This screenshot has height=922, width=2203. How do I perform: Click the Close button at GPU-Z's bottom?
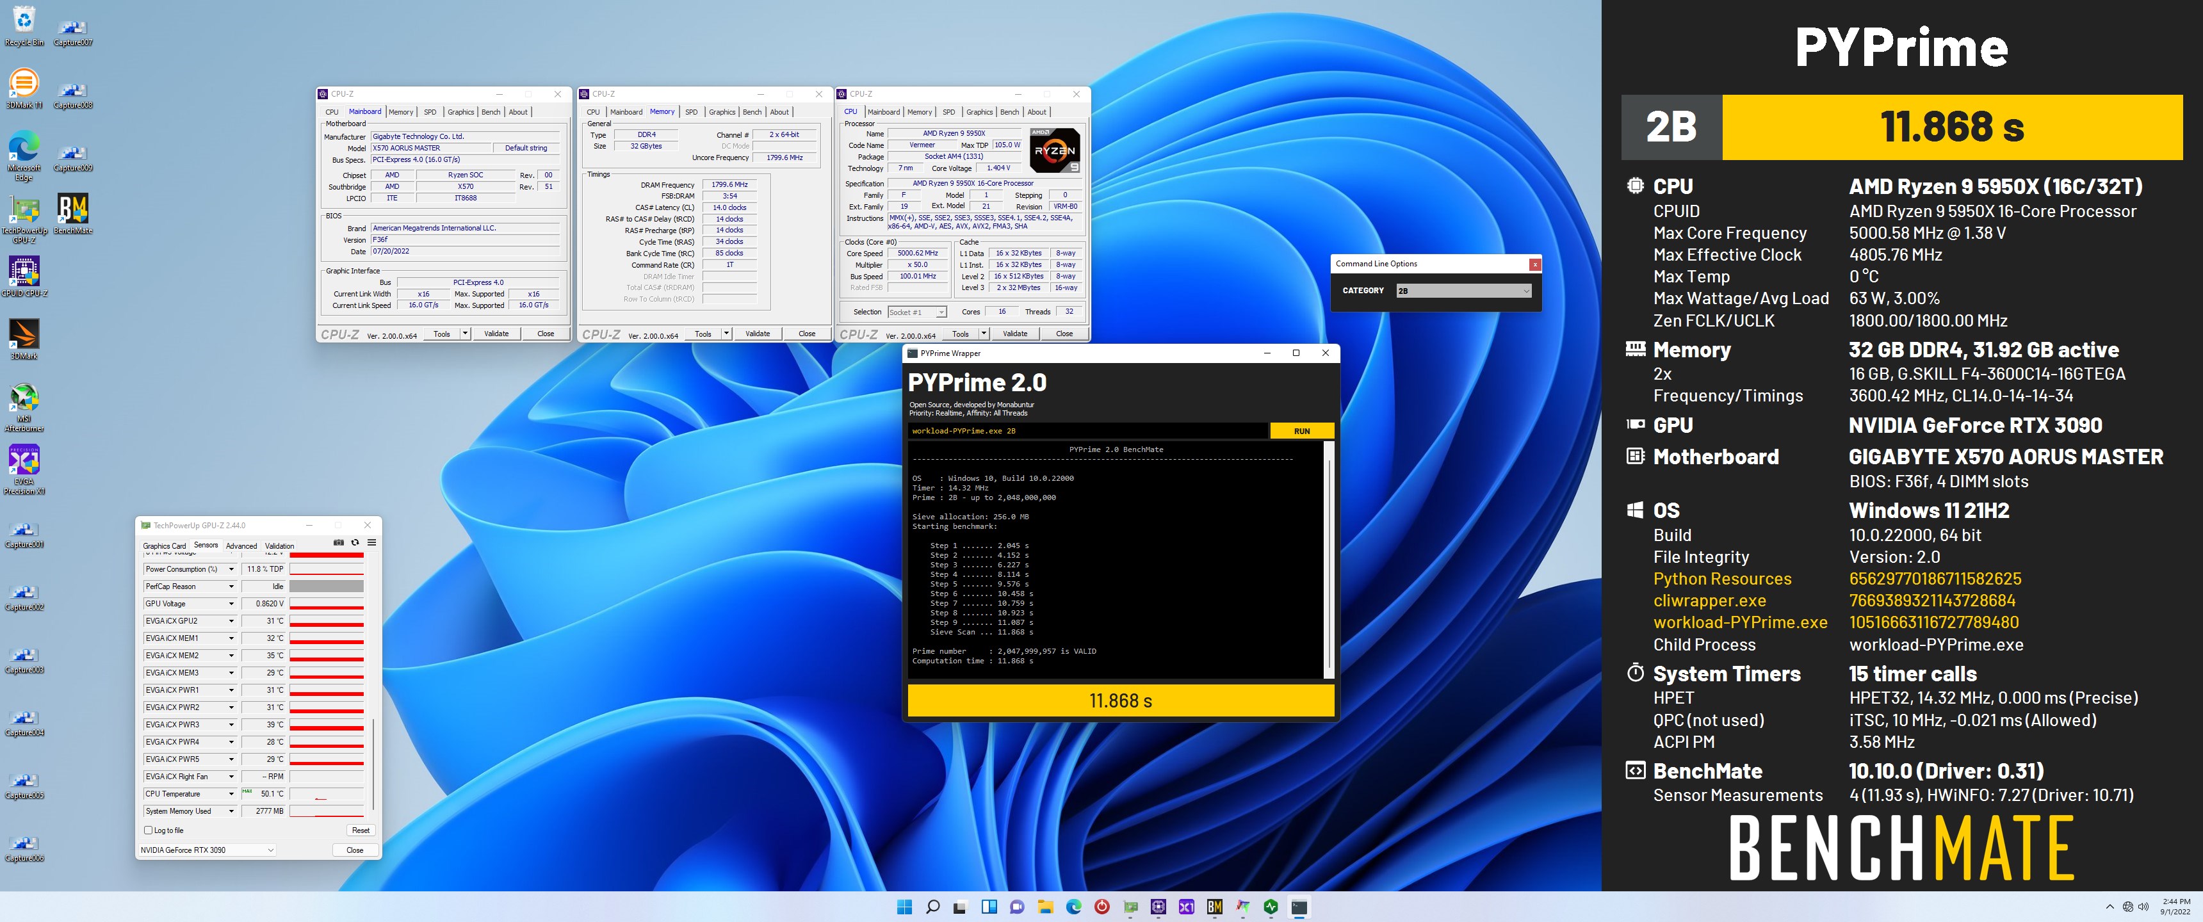tap(355, 850)
